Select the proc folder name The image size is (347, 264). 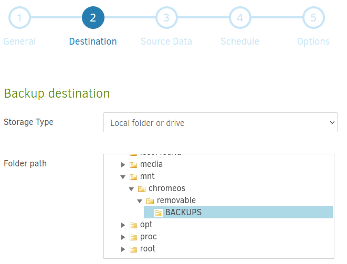148,237
